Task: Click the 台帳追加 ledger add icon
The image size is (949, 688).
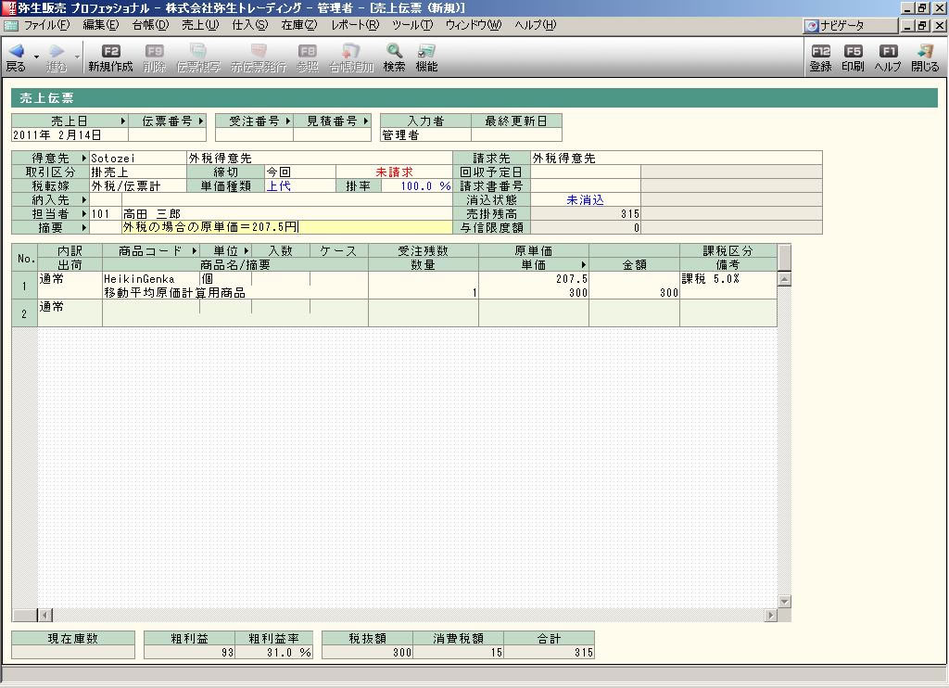Action: tap(351, 52)
